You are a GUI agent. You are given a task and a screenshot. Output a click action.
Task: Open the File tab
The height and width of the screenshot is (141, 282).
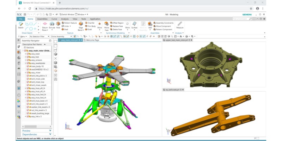[20, 19]
